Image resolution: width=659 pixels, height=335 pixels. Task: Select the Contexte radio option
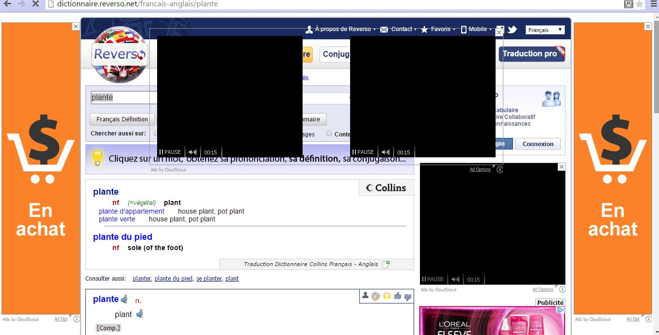click(329, 134)
